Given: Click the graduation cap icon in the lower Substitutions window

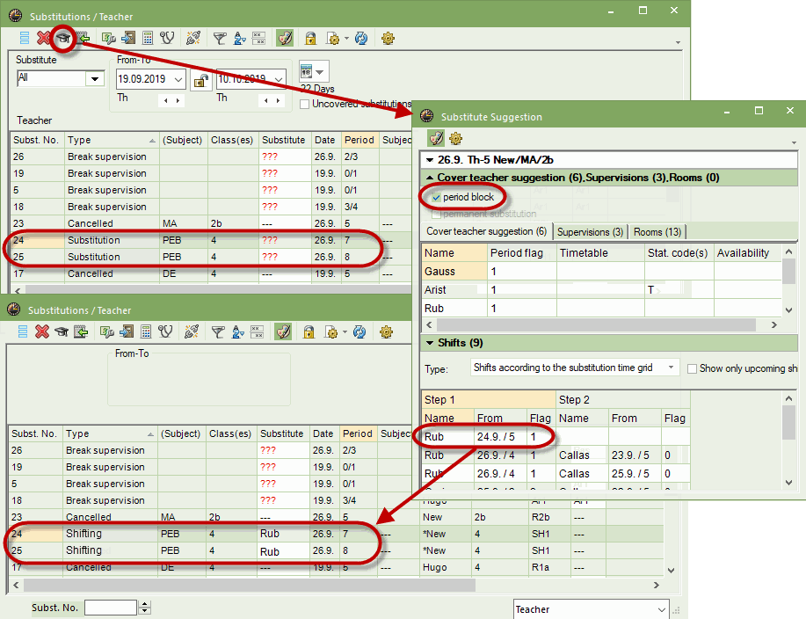Looking at the screenshot, I should click(62, 332).
